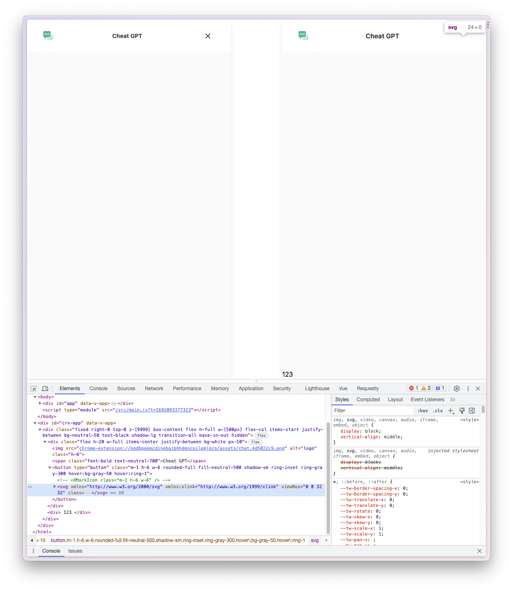The image size is (513, 591).
Task: Open the customize DevTools three-dot menu
Action: coord(468,388)
